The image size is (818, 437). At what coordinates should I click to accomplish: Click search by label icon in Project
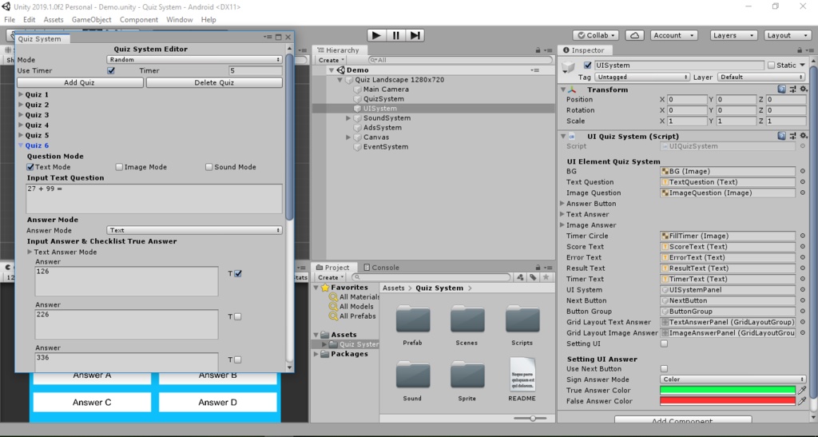533,277
